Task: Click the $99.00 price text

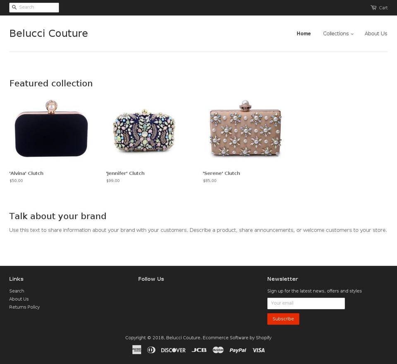Action: (113, 181)
